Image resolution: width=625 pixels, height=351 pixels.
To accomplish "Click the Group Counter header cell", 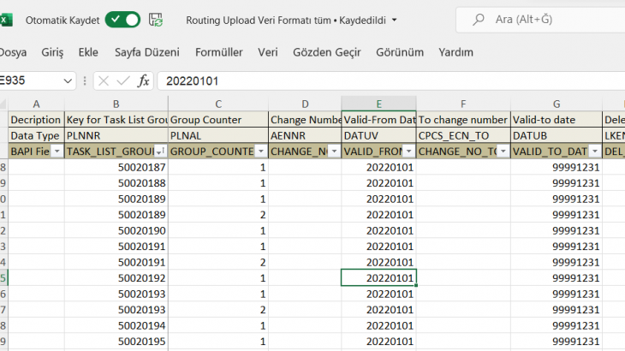I will (218, 120).
